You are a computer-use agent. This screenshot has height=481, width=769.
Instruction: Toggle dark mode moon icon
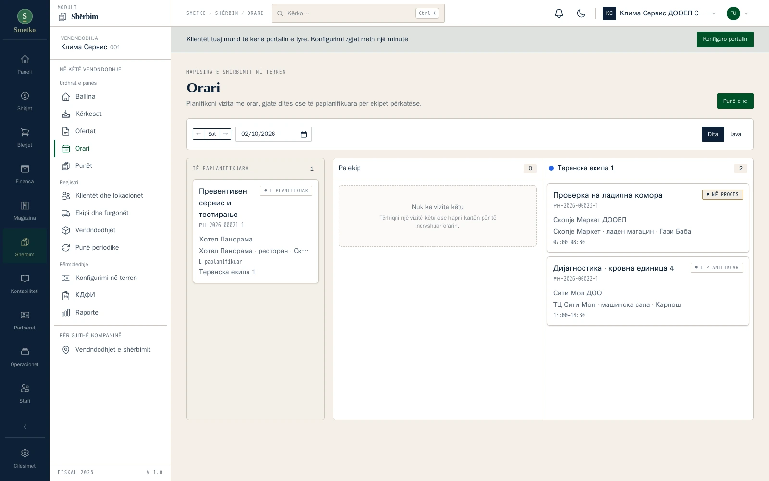point(581,13)
